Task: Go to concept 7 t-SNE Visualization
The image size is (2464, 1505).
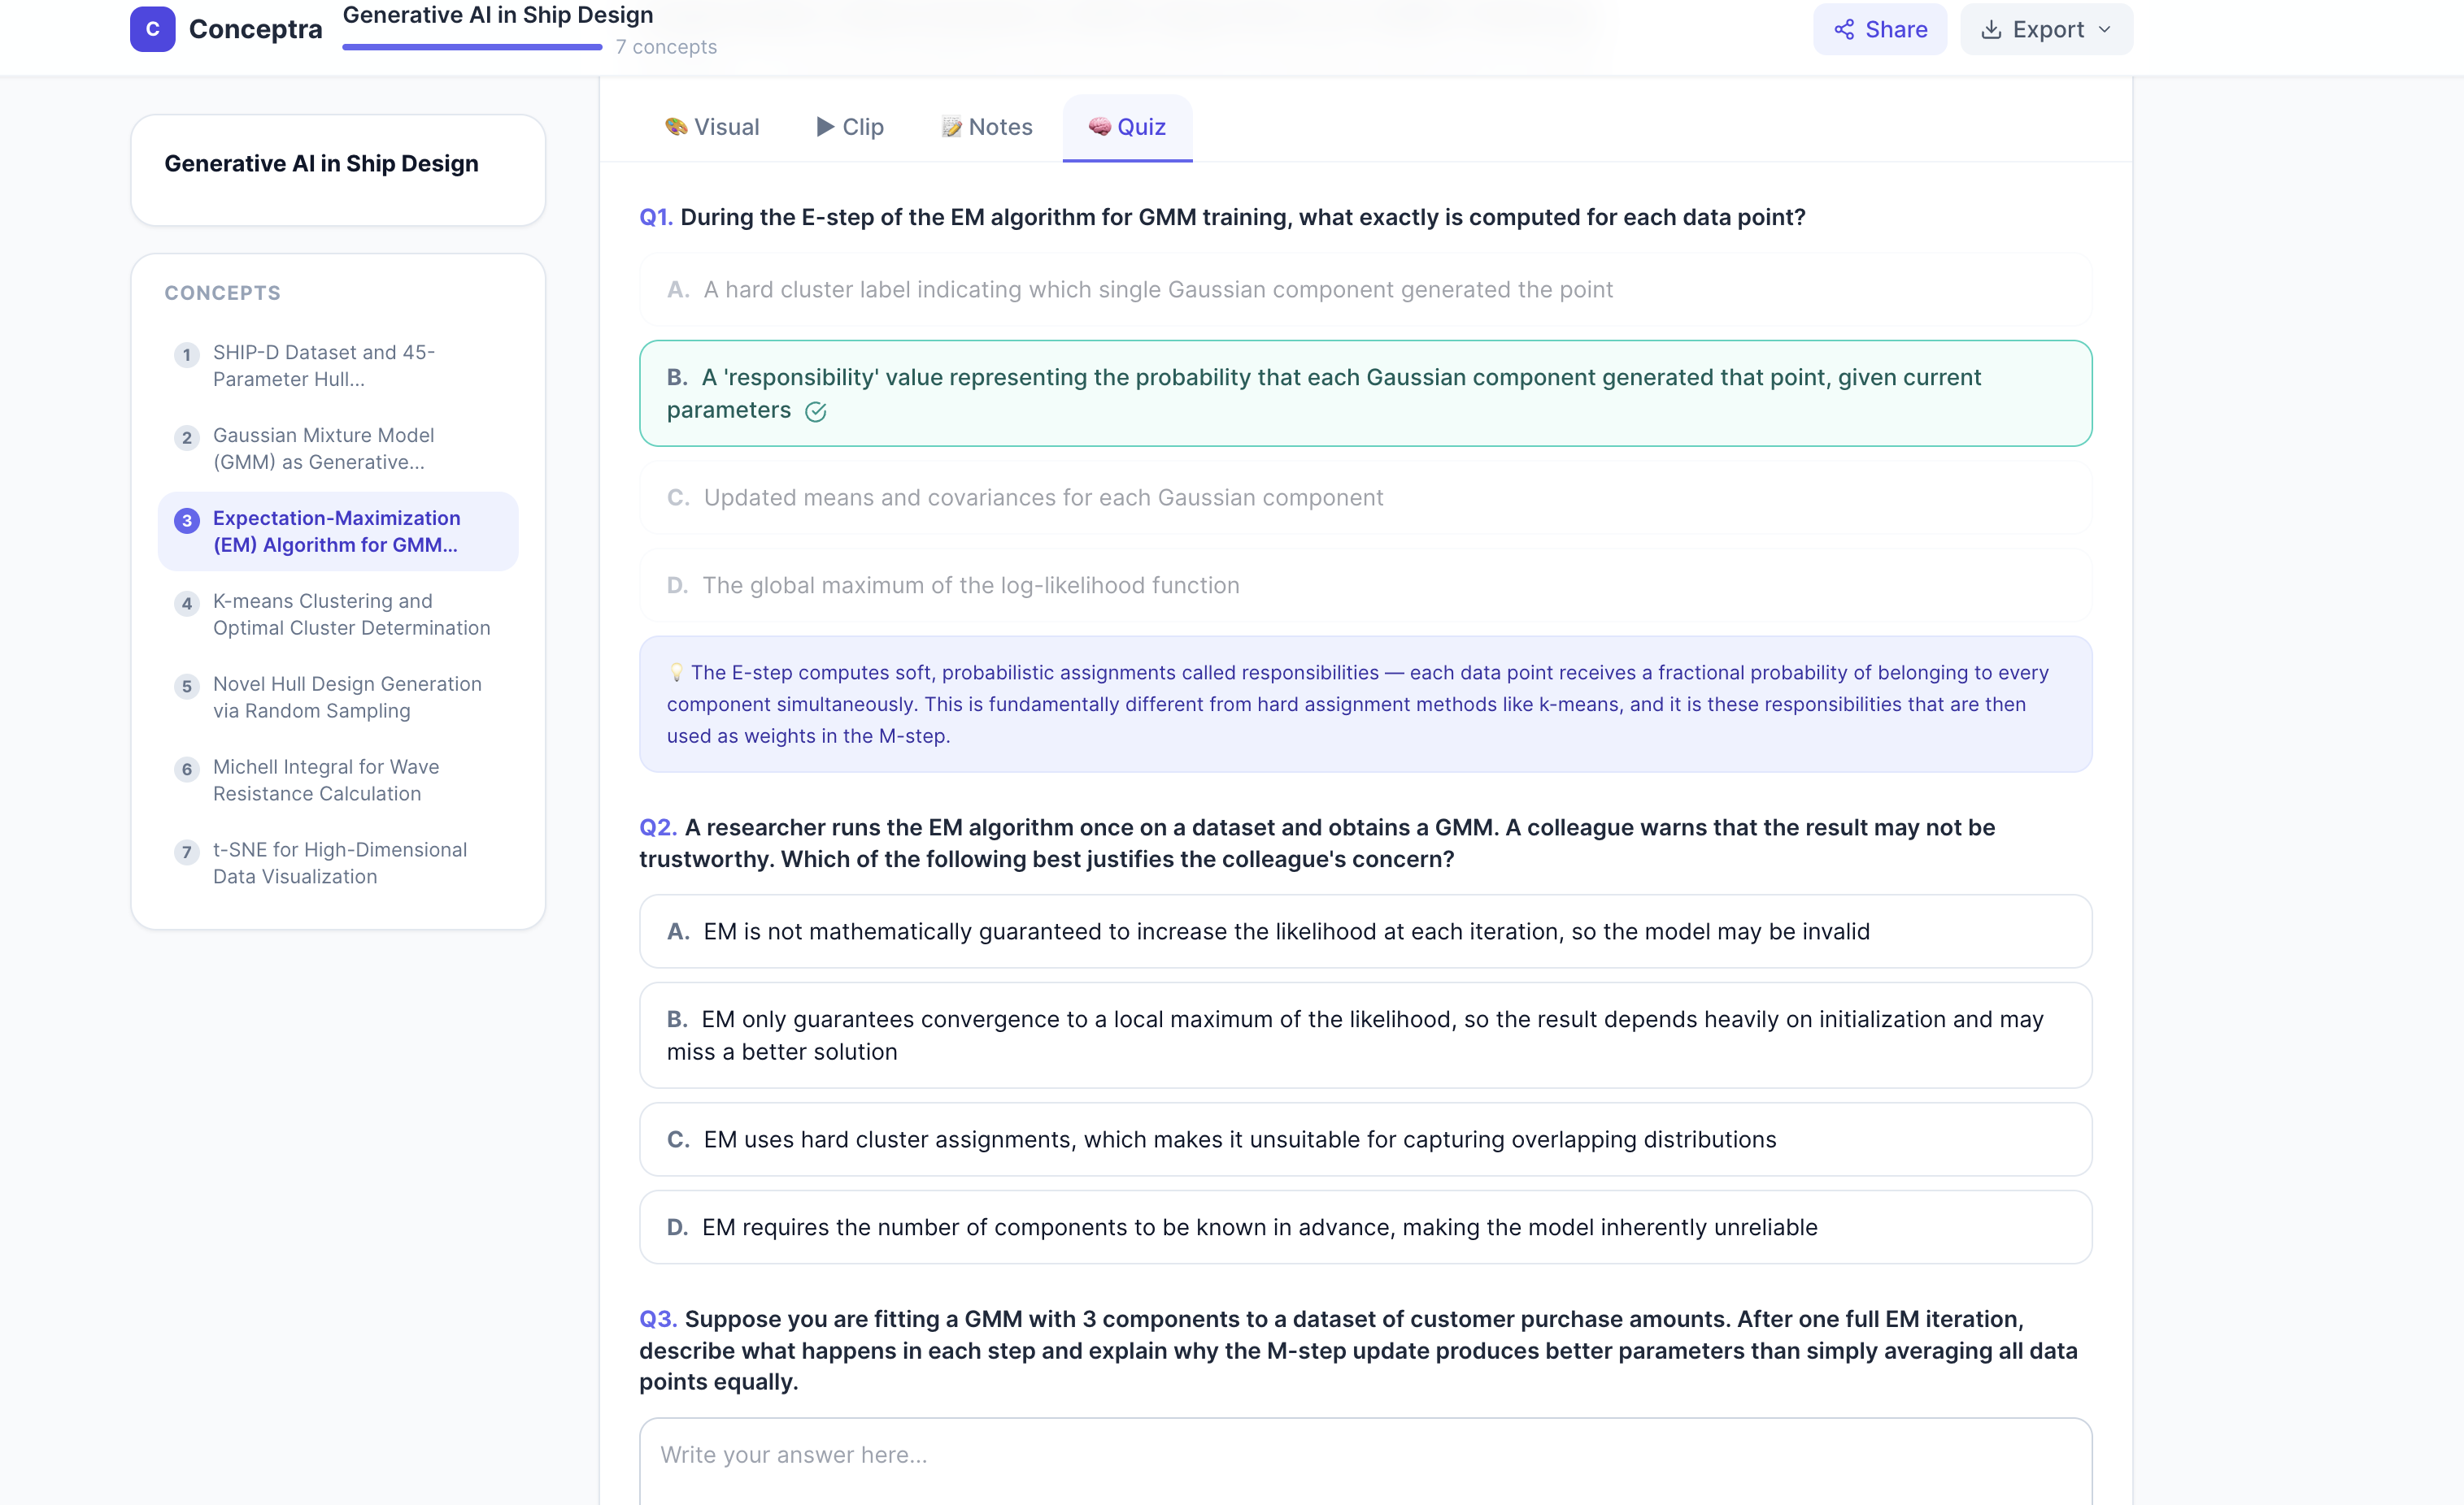Action: (x=339, y=862)
